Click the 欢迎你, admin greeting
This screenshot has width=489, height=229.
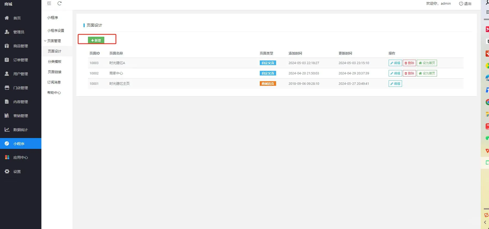[x=438, y=4]
